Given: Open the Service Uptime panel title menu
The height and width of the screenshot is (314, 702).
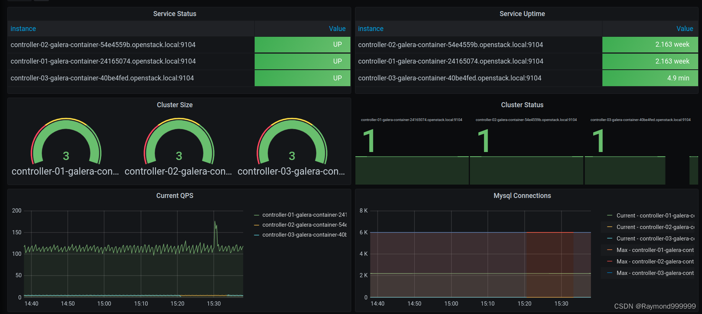Looking at the screenshot, I should tap(522, 14).
